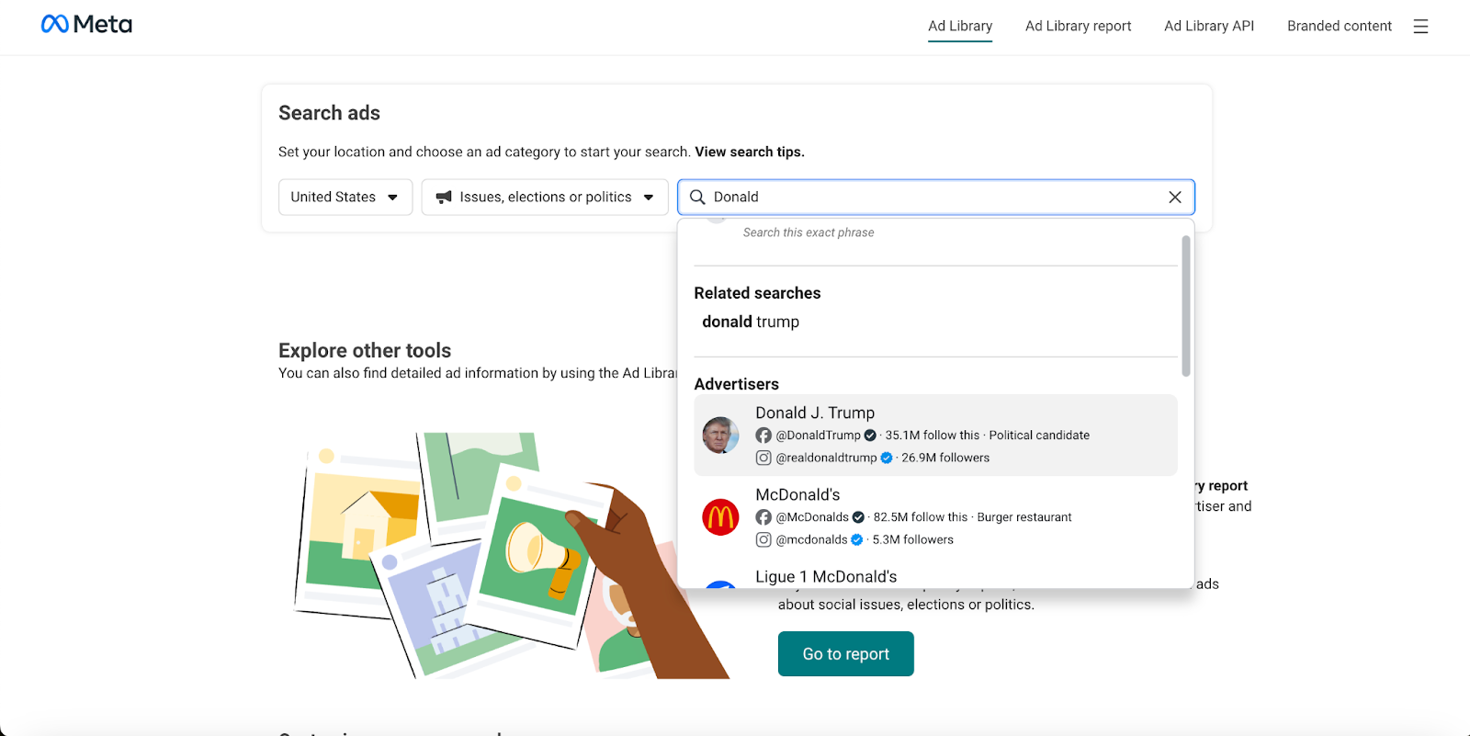Open Issues, elections or politics dropdown
Image resolution: width=1470 pixels, height=736 pixels.
click(545, 197)
